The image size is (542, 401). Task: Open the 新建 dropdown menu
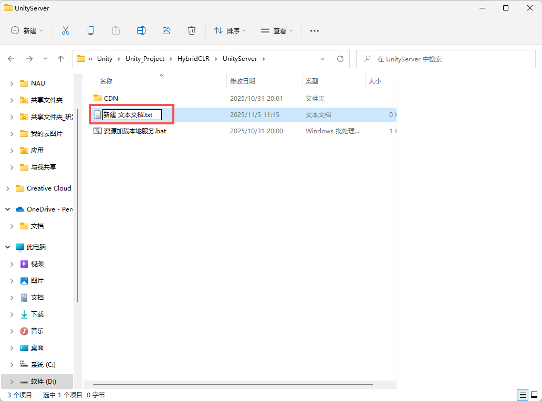point(27,31)
